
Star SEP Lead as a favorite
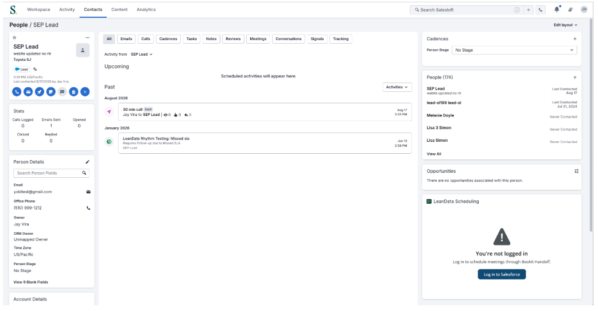tap(14, 37)
